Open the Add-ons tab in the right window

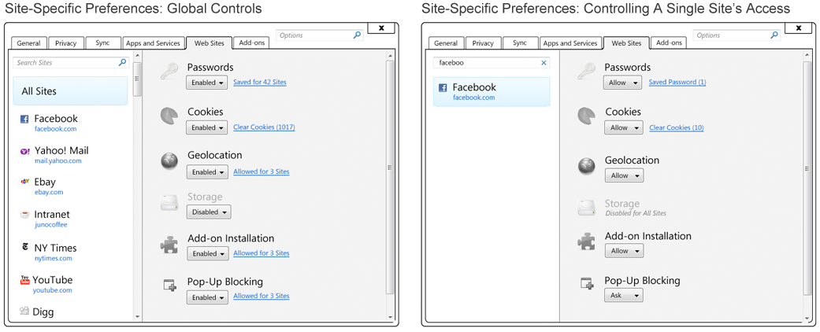669,43
